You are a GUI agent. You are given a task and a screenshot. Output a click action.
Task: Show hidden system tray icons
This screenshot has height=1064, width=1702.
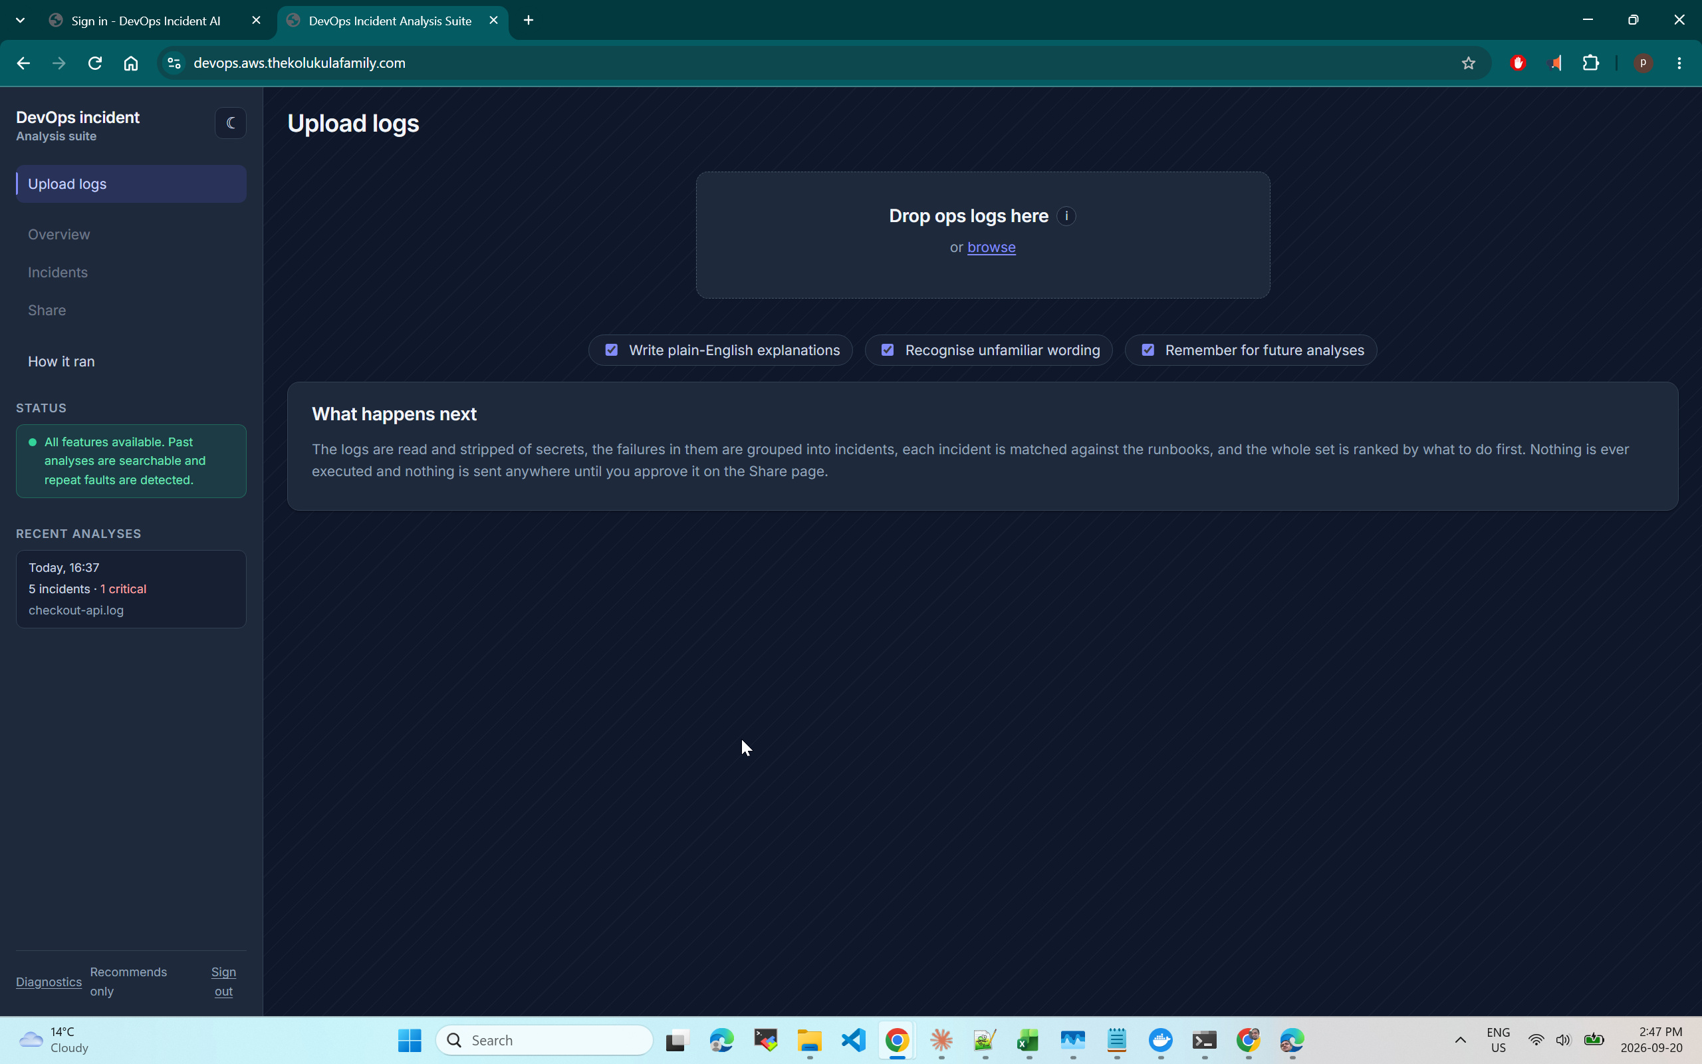1460,1040
